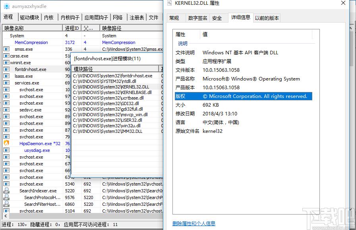
Task: Click the lsass.exe process icon
Action: [6, 76]
